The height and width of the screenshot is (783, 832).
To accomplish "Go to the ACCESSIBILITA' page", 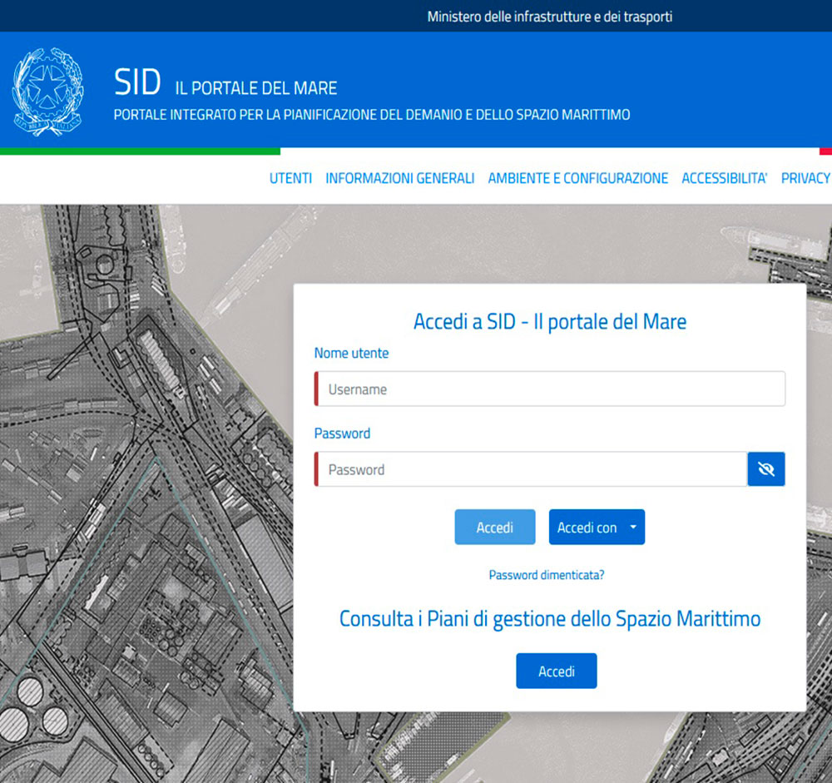I will 724,178.
